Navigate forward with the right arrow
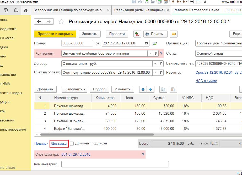The width and height of the screenshot is (242, 175). (49, 21)
